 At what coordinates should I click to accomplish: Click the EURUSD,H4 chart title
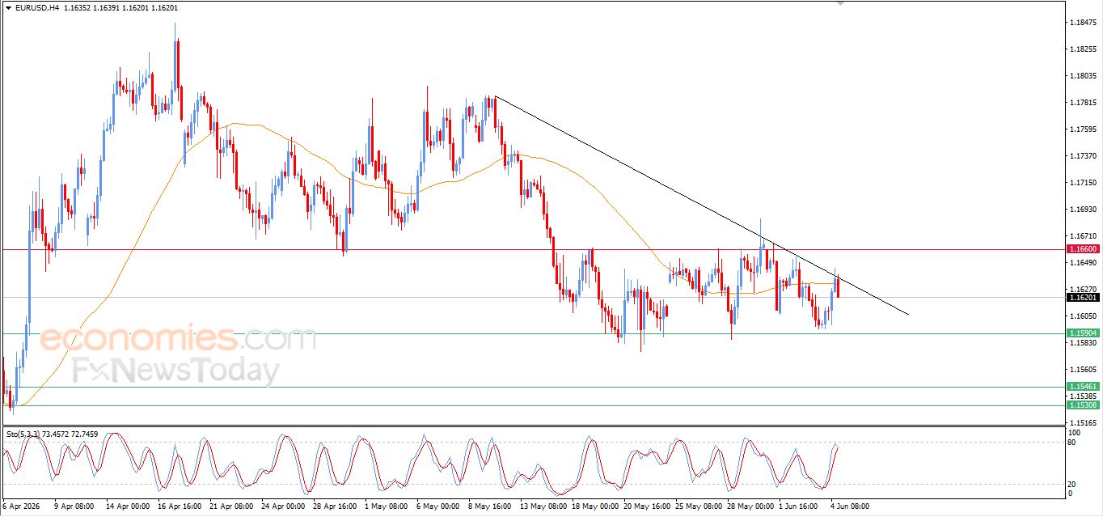[x=36, y=7]
